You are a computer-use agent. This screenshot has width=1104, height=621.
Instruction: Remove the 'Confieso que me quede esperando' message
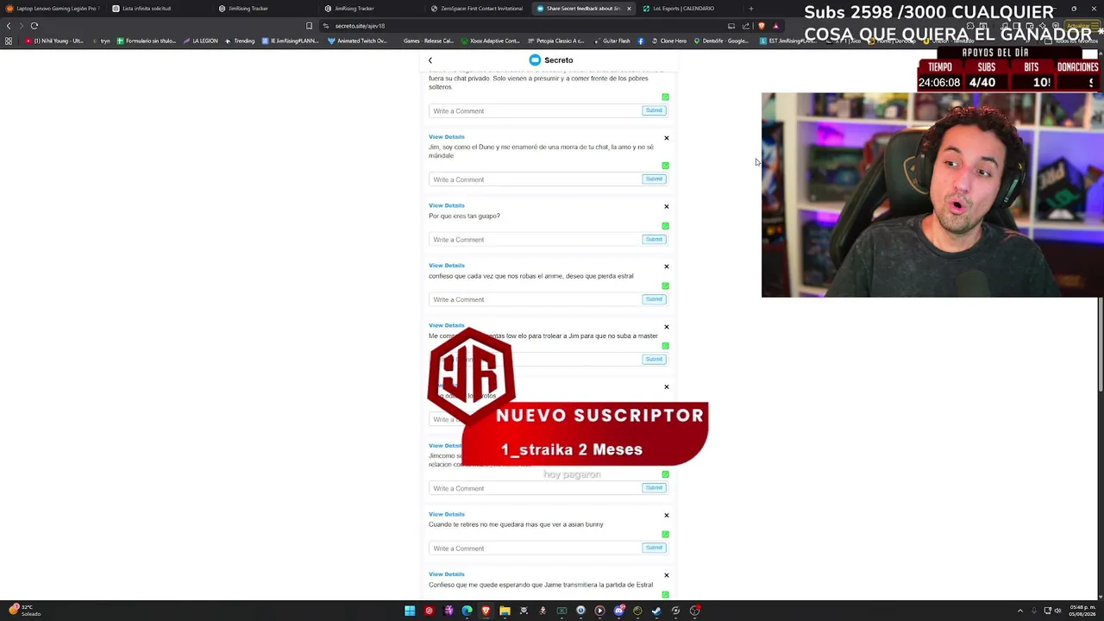point(666,575)
